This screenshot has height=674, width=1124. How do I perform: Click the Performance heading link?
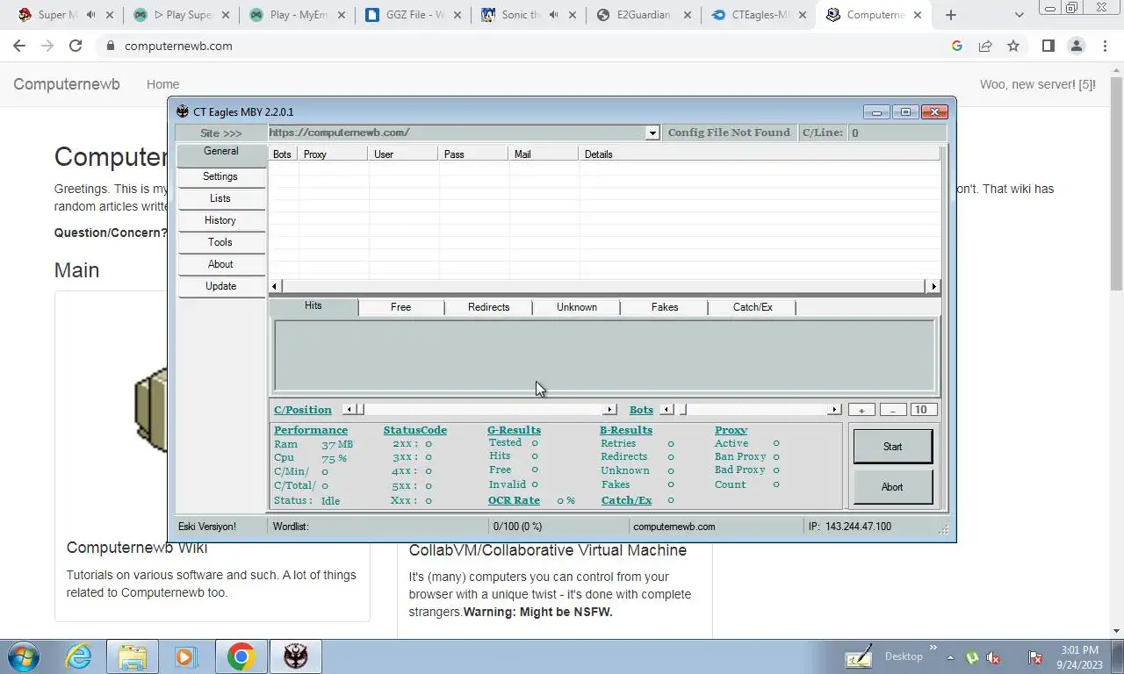point(311,430)
